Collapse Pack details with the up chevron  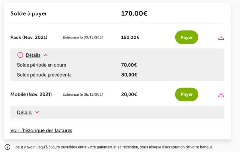point(46,55)
